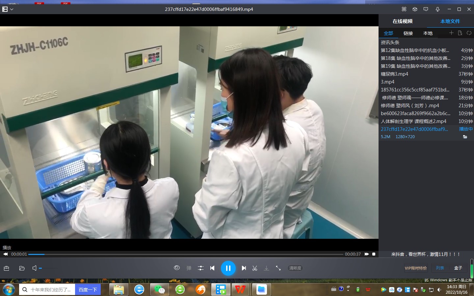The width and height of the screenshot is (474, 296).
Task: Mute the player using the speaker icon
Action: tap(34, 268)
